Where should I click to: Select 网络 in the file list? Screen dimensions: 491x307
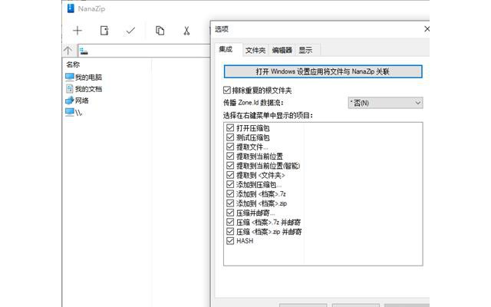[77, 101]
